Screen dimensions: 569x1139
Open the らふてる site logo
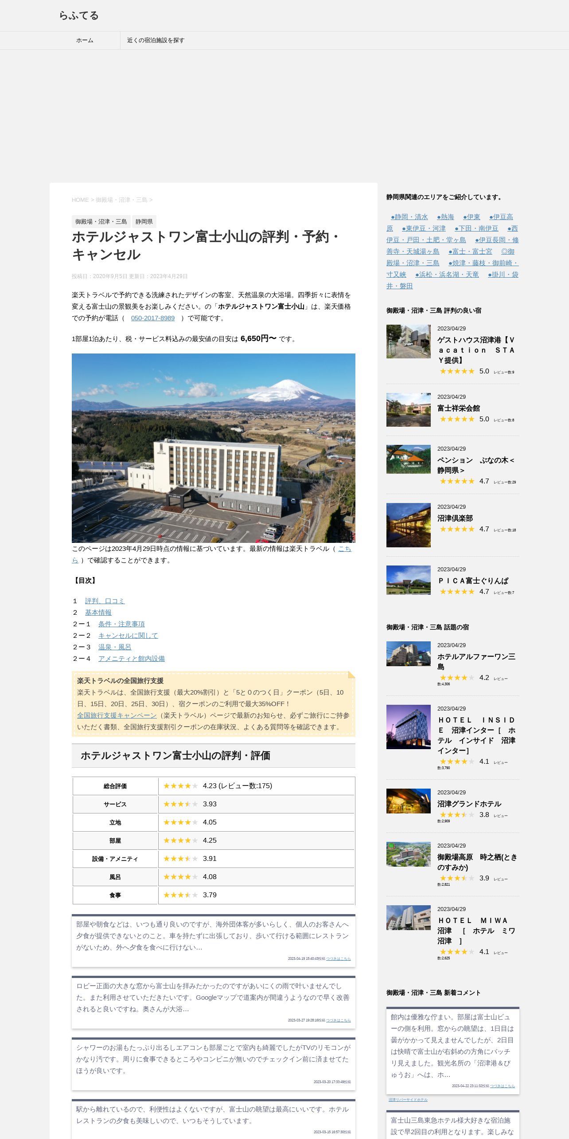point(79,16)
